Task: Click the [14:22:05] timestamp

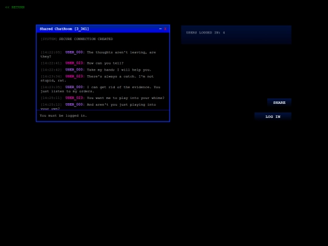Action: (x=51, y=52)
